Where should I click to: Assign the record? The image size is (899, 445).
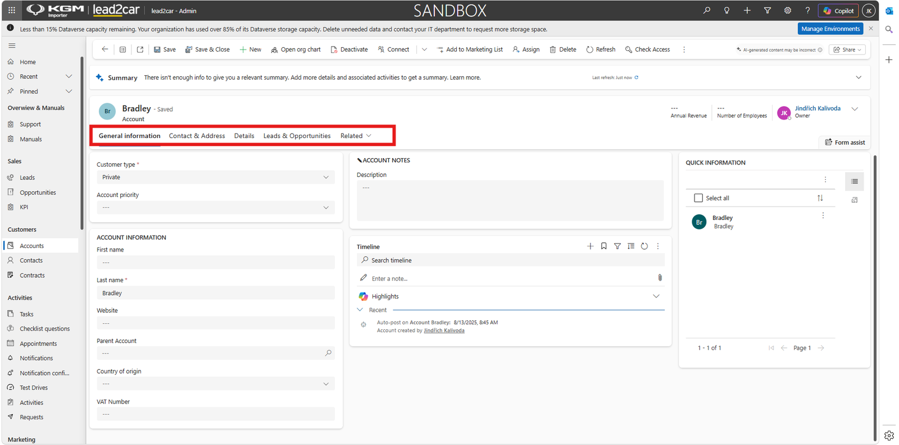pos(526,49)
